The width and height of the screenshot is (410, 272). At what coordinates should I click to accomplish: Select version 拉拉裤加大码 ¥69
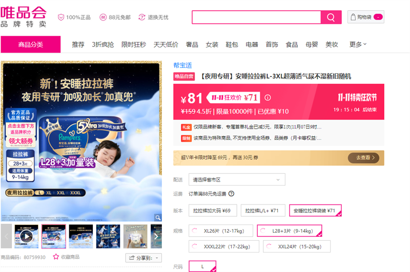point(212,210)
